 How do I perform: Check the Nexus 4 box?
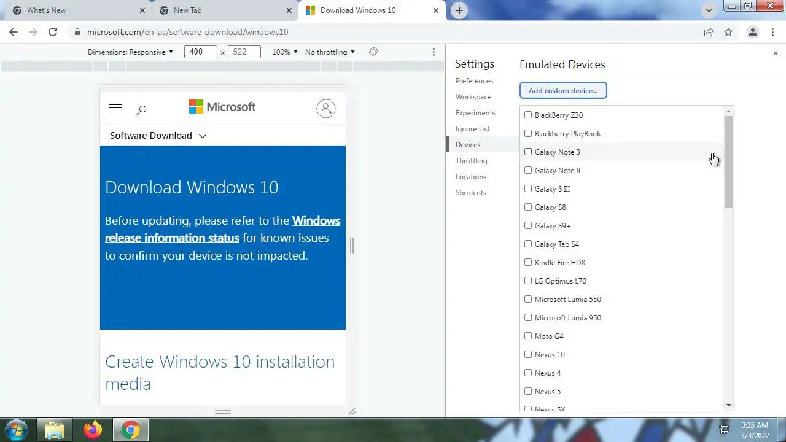click(x=528, y=373)
